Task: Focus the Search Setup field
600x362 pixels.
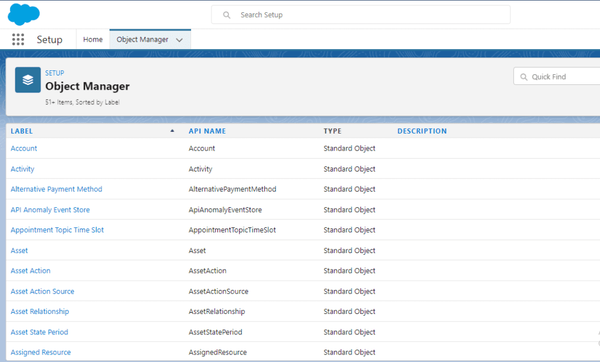Action: (x=361, y=15)
